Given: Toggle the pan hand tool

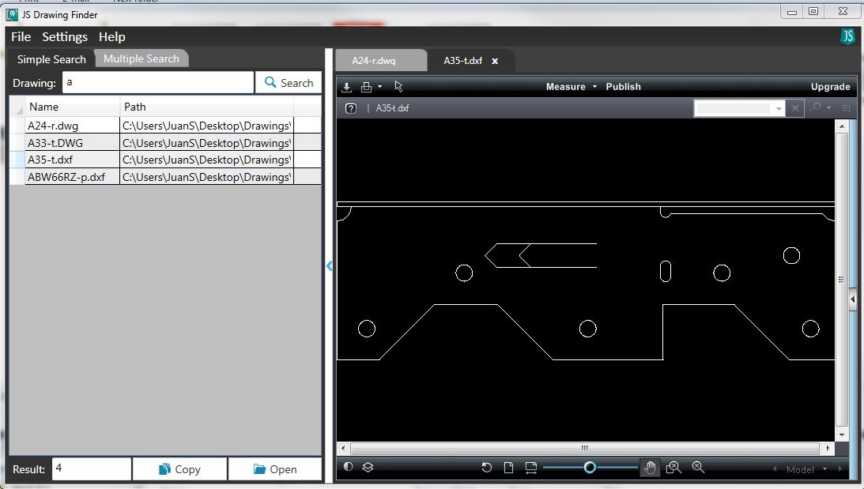Looking at the screenshot, I should coord(649,468).
